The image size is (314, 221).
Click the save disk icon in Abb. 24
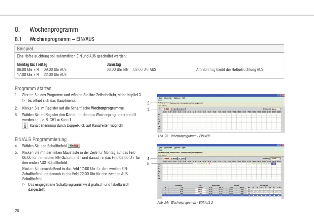(159, 150)
